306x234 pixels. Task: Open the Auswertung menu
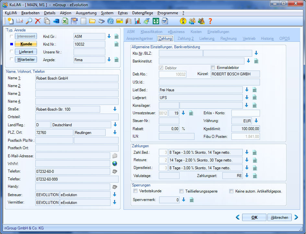click(86, 13)
